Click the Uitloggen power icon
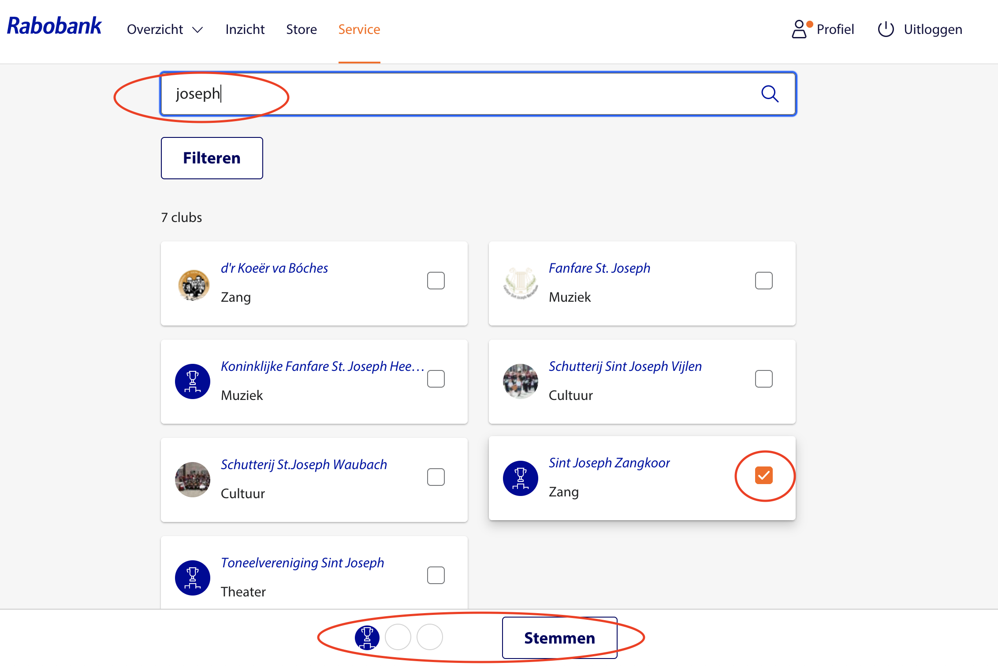 [886, 30]
